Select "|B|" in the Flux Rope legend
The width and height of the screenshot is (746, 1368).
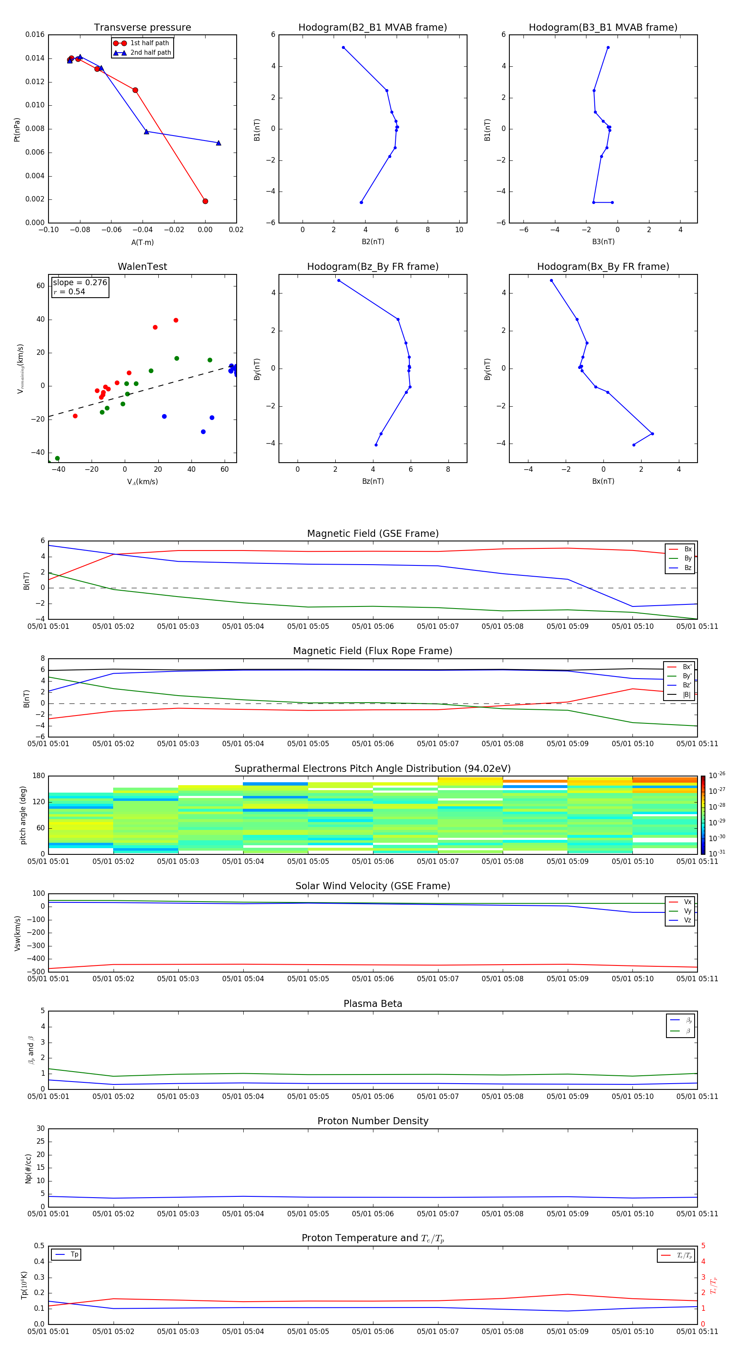click(x=680, y=695)
